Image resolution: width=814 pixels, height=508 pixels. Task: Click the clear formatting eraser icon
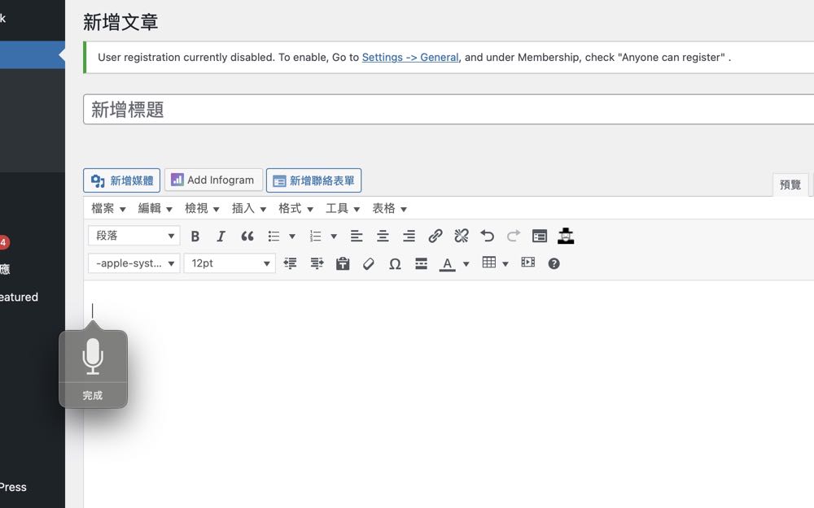[369, 264]
